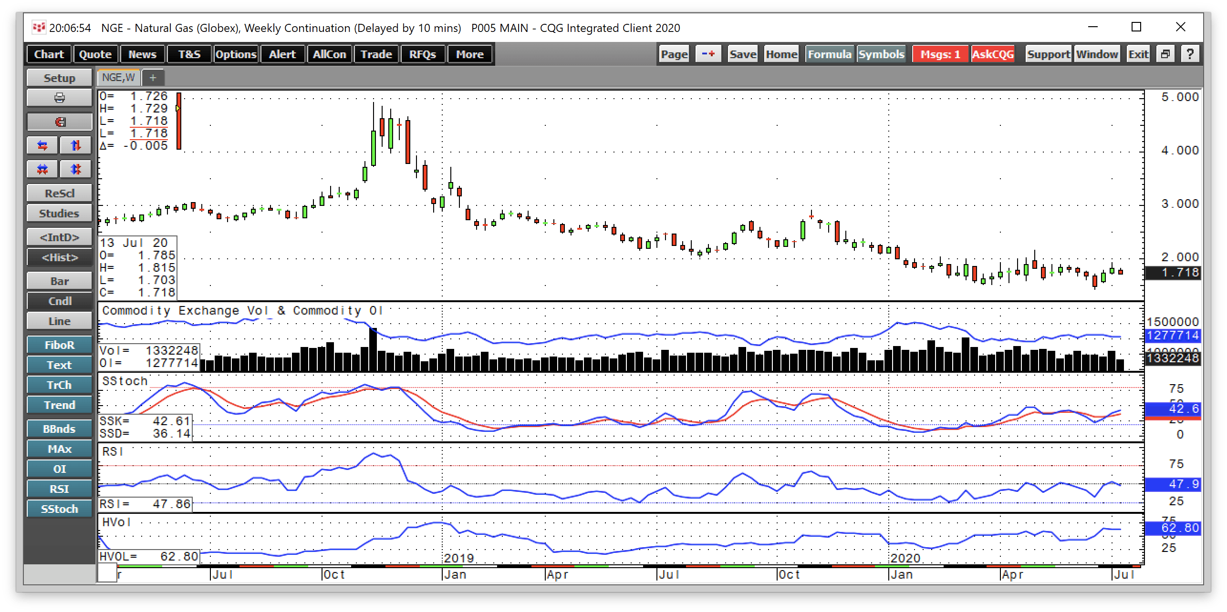Click the Support button
The width and height of the screenshot is (1227, 612).
[1049, 54]
